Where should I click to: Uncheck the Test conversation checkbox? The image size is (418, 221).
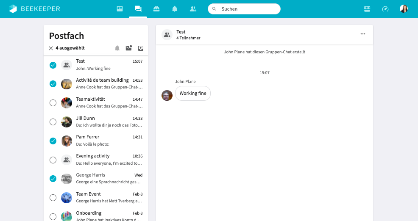point(53,65)
